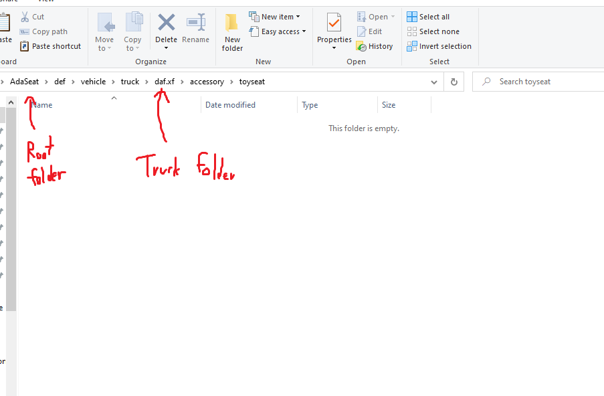This screenshot has height=396, width=604.
Task: Click toyseat in the breadcrumb
Action: point(252,82)
